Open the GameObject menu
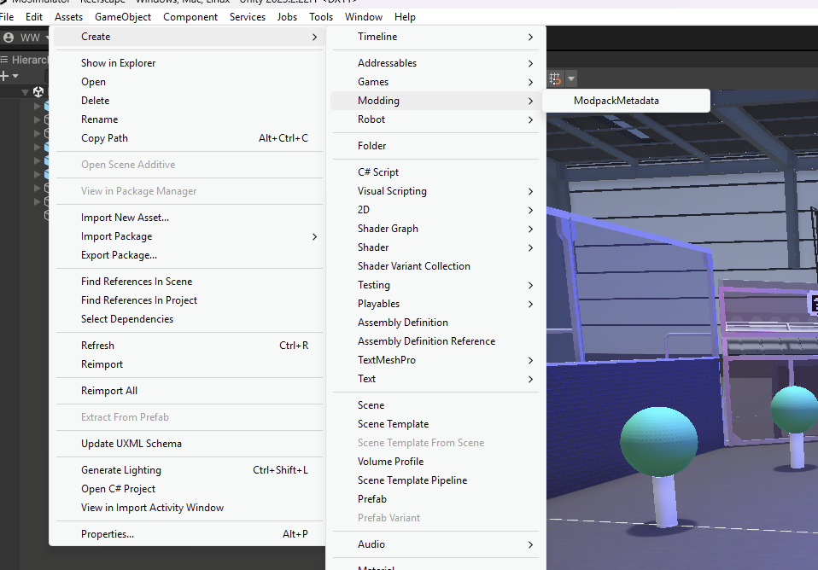This screenshot has height=570, width=818. pyautogui.click(x=122, y=16)
